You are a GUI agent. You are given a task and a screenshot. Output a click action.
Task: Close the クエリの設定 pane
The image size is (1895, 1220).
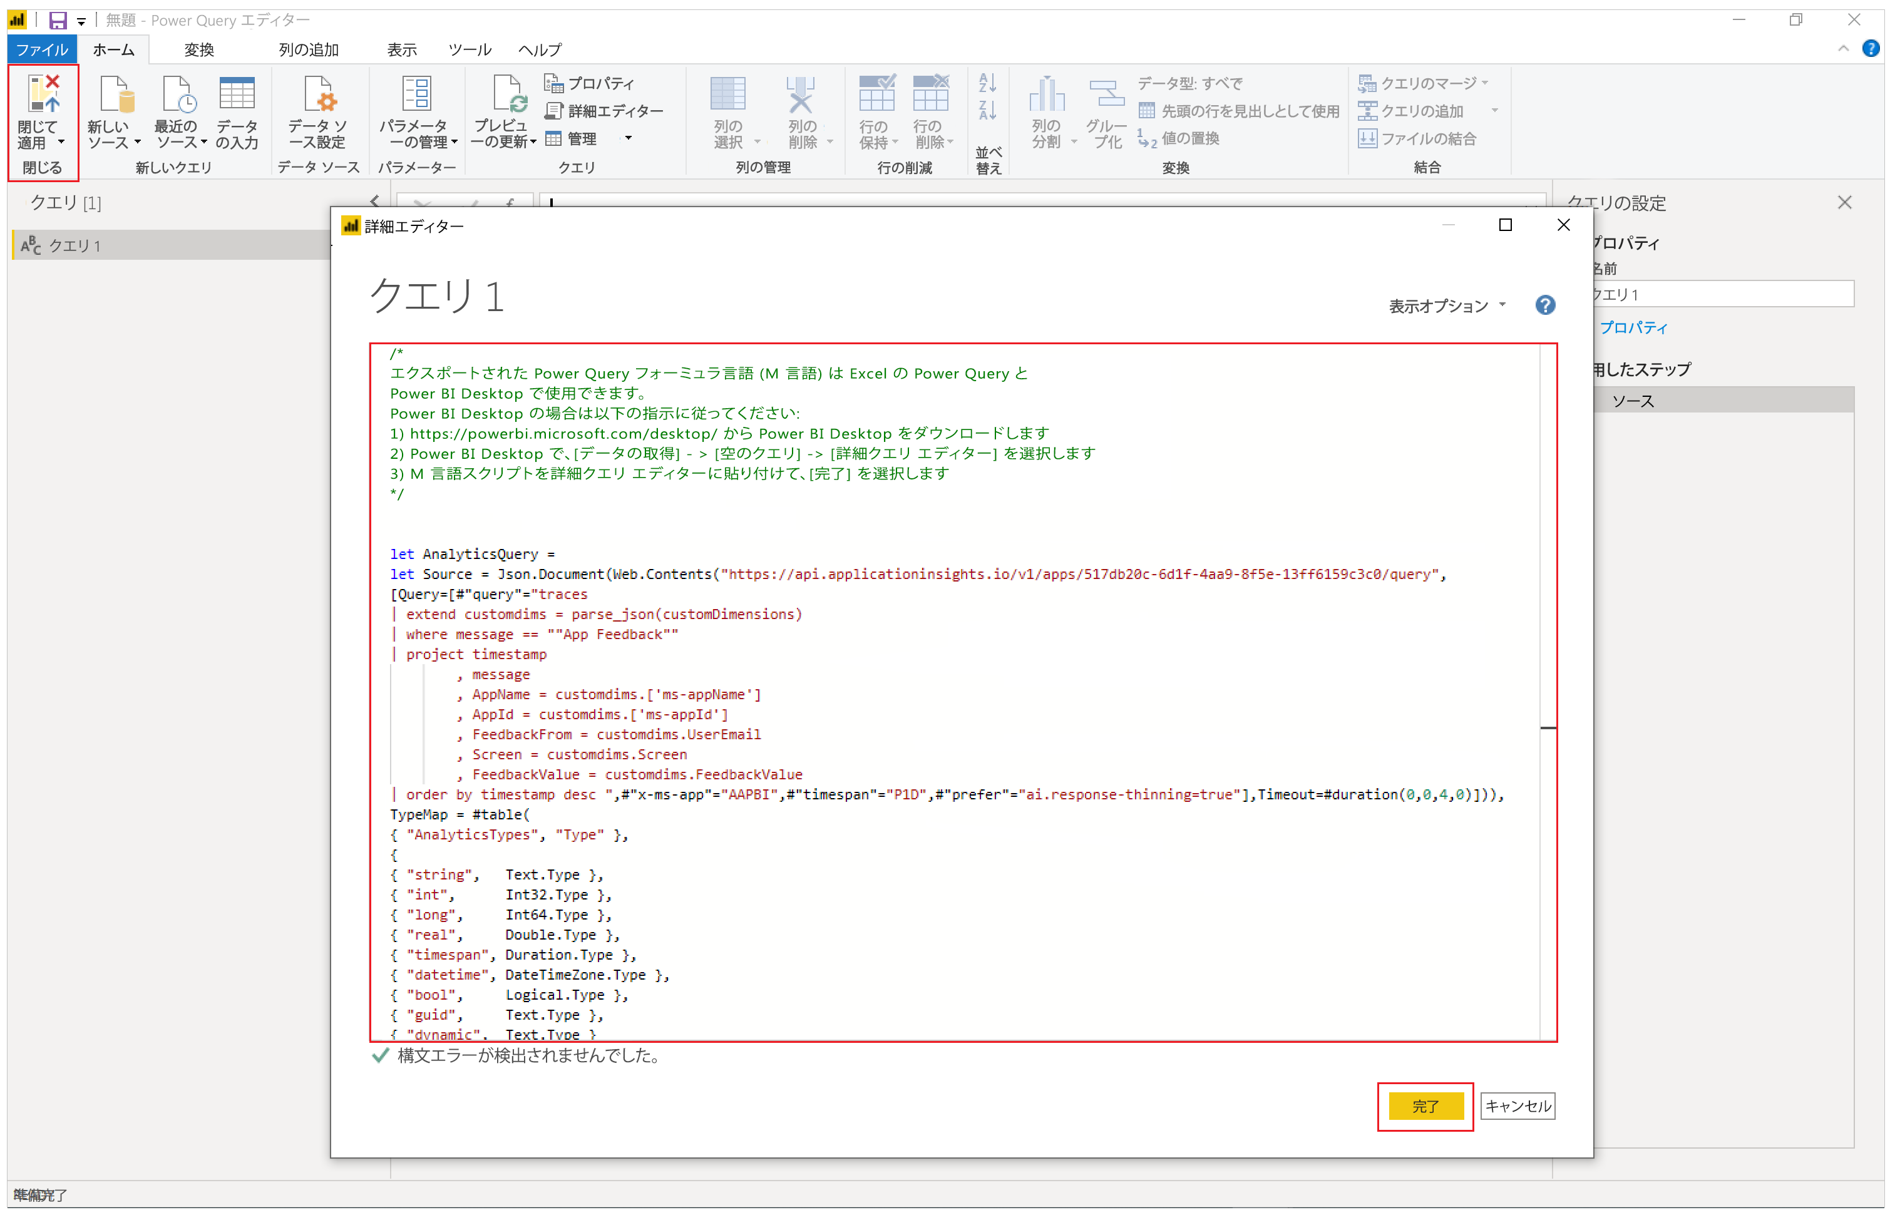click(x=1845, y=203)
